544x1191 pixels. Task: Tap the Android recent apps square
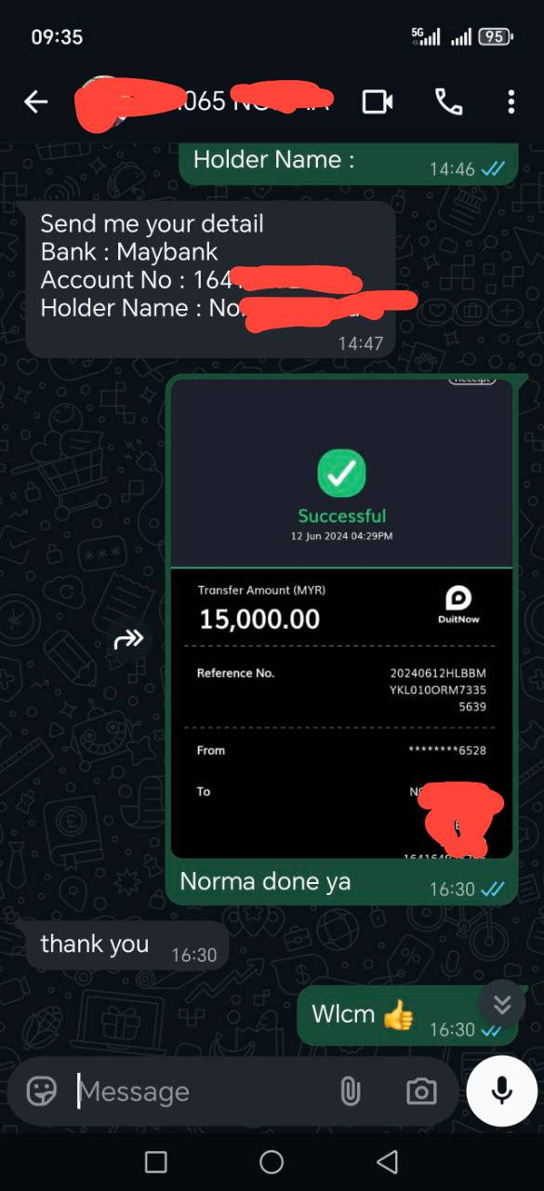coord(156,1161)
